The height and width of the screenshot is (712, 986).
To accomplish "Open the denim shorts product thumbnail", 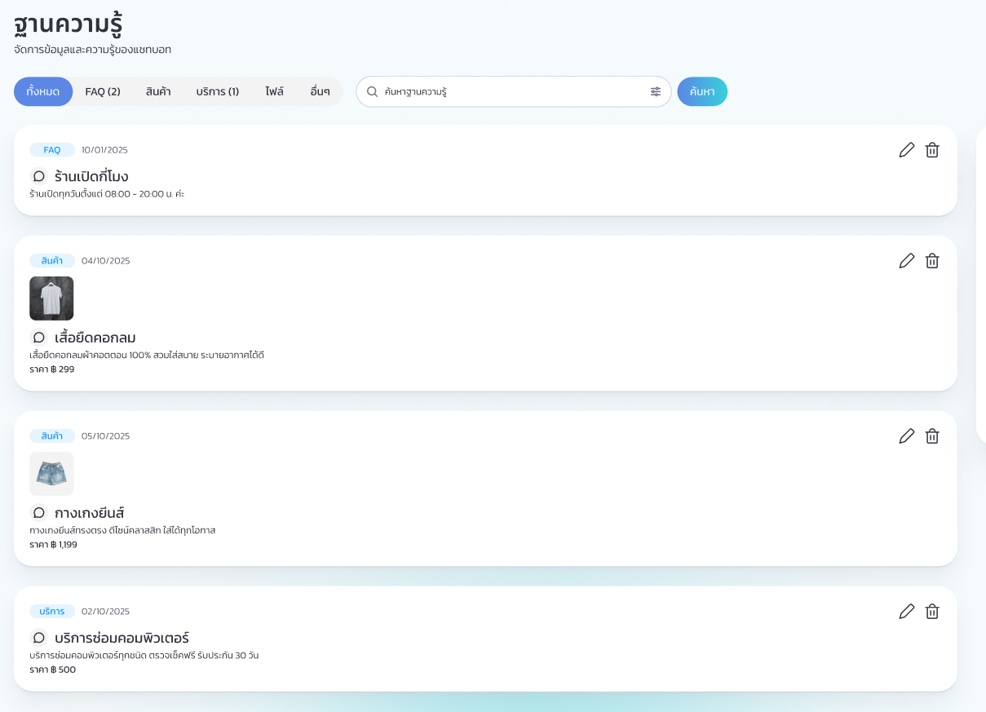I will coord(51,474).
